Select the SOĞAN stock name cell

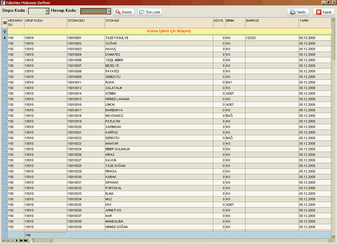(x=159, y=43)
